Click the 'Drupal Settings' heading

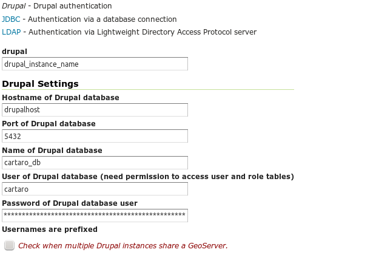[41, 84]
